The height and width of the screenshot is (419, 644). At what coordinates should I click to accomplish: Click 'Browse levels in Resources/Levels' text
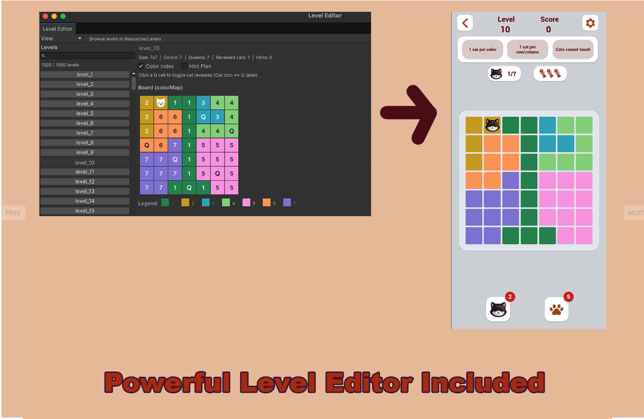tap(125, 39)
